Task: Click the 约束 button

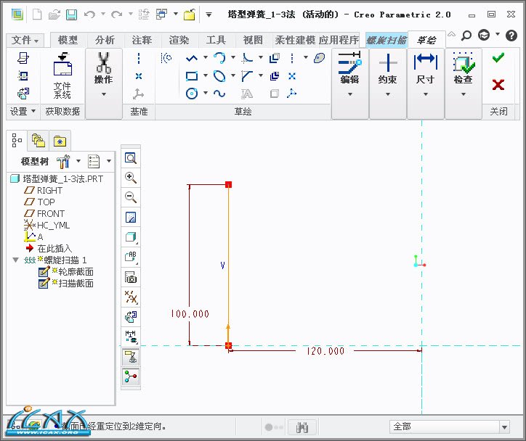Action: [387, 73]
